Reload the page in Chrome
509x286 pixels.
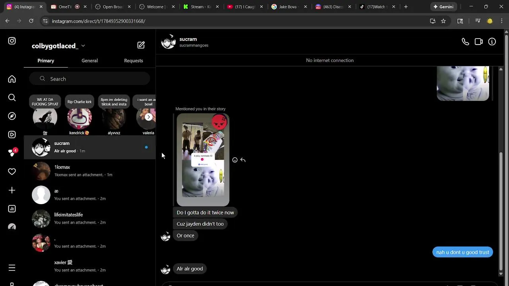(31, 21)
